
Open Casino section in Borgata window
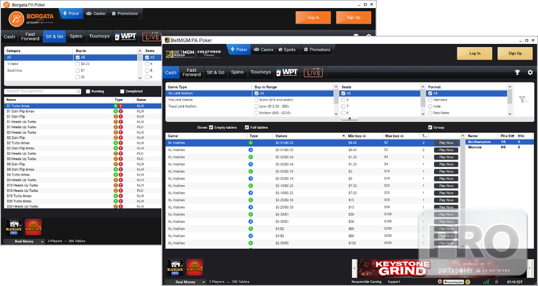(96, 14)
